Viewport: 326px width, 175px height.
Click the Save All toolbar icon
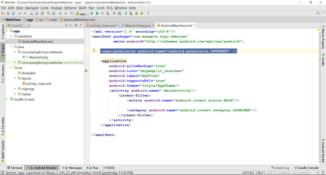8,13
